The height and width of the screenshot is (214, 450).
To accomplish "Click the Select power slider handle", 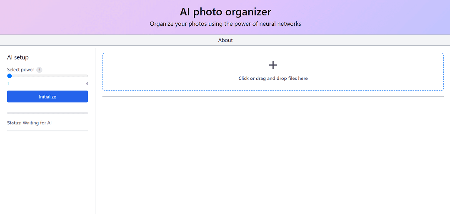I will [10, 76].
